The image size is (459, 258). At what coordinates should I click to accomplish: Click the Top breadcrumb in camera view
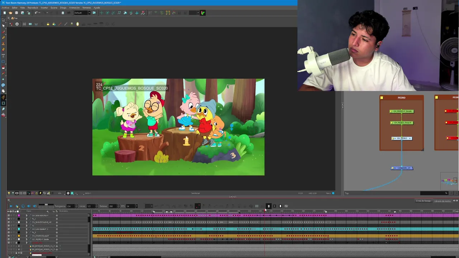pos(15,18)
